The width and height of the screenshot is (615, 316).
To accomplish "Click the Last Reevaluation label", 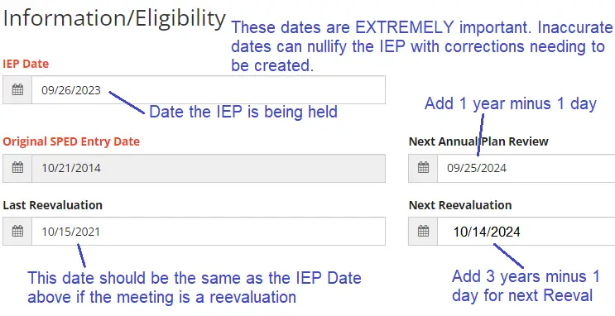I will (52, 205).
